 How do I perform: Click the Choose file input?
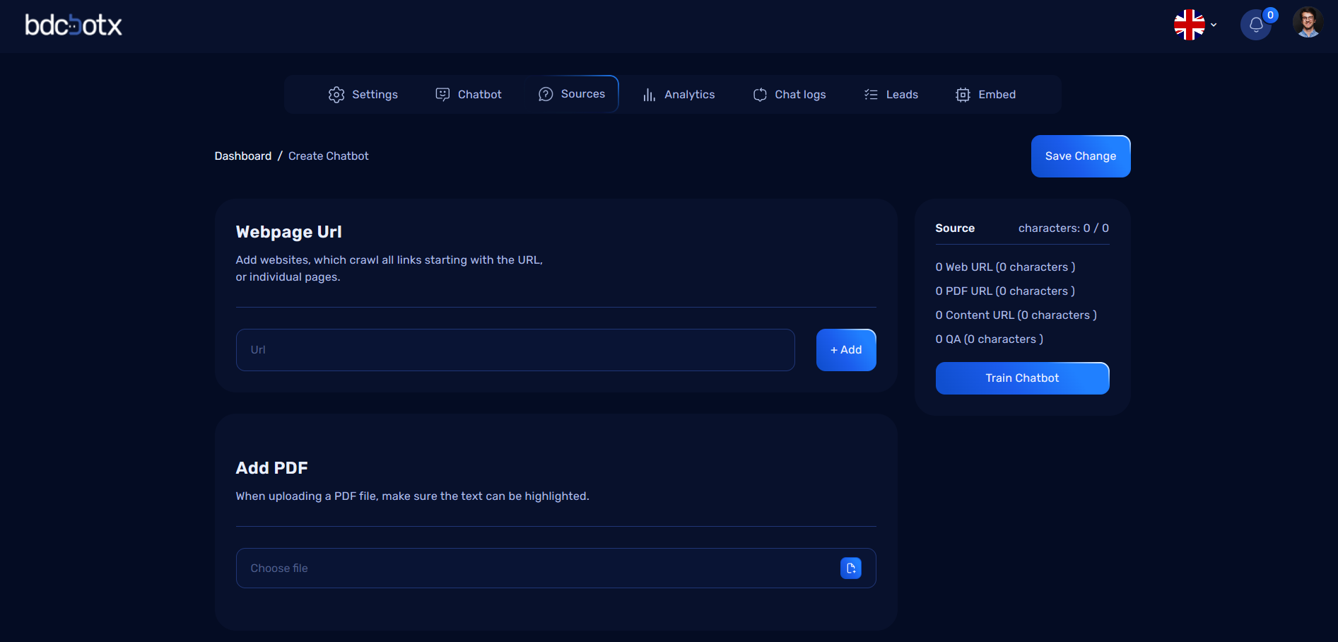[537, 568]
